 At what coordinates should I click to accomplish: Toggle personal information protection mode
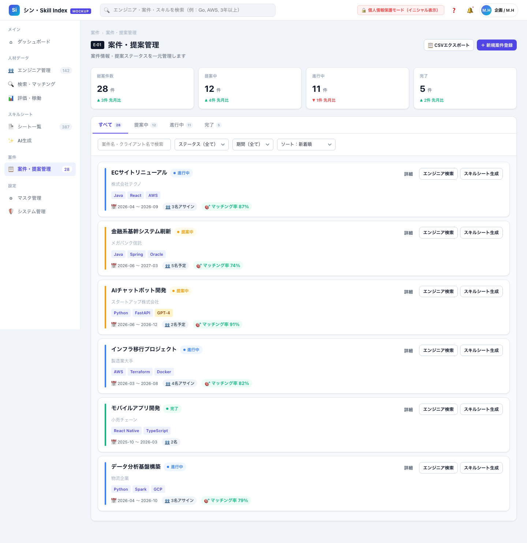pyautogui.click(x=400, y=10)
